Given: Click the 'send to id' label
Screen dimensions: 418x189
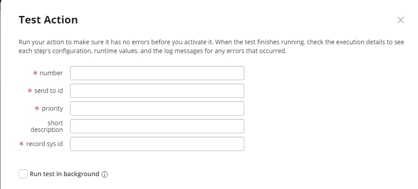Looking at the screenshot, I should 48,91.
